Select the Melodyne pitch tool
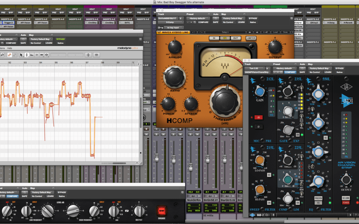This screenshot has height=224, width=359. (27, 55)
